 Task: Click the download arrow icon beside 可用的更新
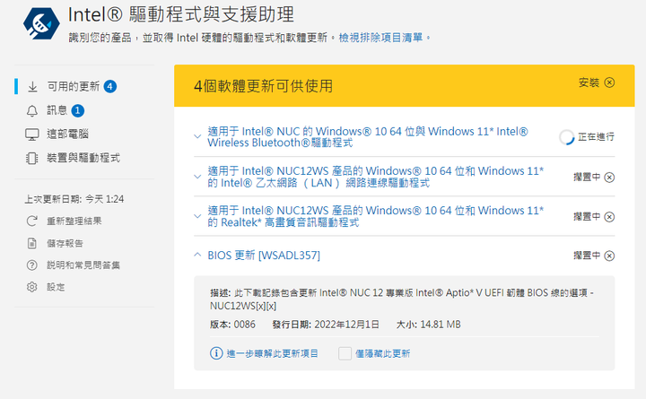click(x=32, y=87)
